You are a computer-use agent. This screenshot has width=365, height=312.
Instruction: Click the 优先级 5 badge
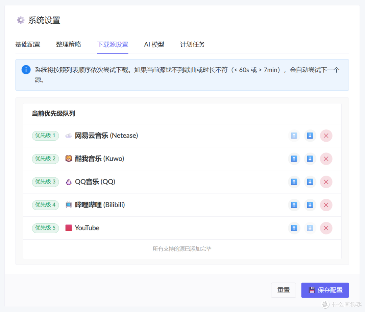[x=45, y=228]
